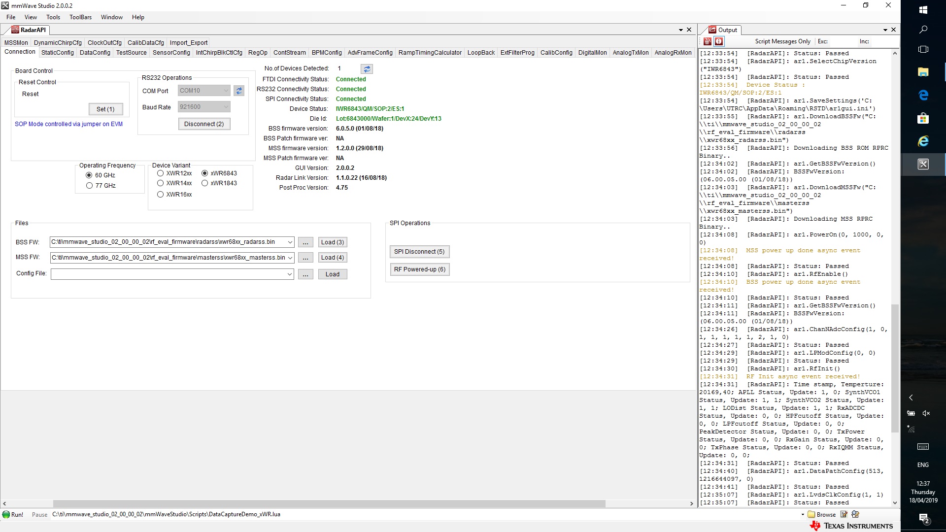The height and width of the screenshot is (532, 946).
Task: Open the File menu
Action: 11,17
